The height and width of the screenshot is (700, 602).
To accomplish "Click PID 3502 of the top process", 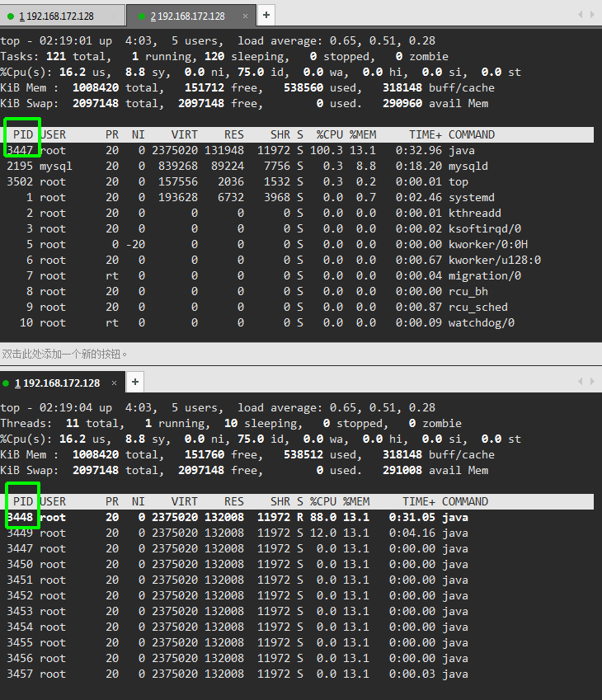I will pos(20,181).
